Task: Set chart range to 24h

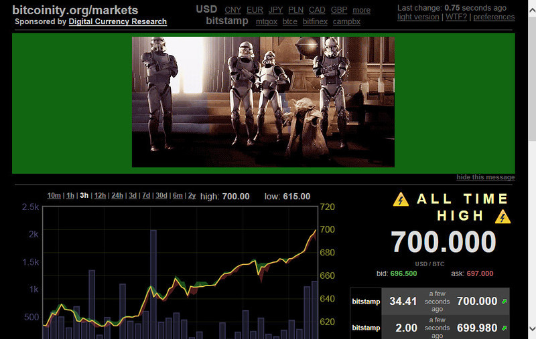Action: tap(117, 195)
